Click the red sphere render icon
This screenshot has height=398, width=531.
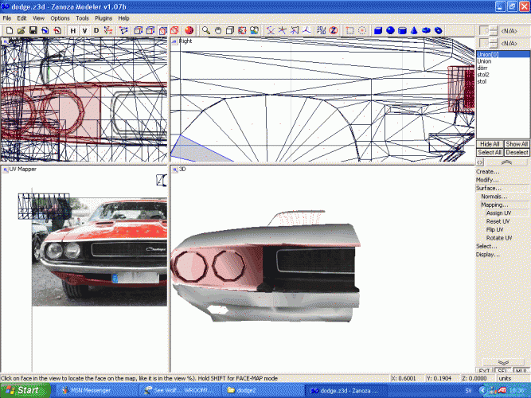pyautogui.click(x=189, y=30)
